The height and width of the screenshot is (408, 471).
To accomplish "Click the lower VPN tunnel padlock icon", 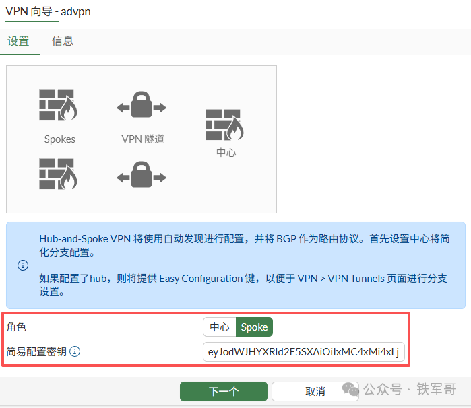I will pos(142,174).
